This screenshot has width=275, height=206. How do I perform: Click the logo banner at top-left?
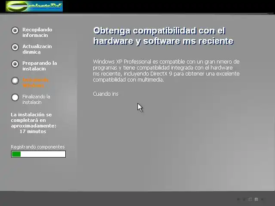[34, 6]
